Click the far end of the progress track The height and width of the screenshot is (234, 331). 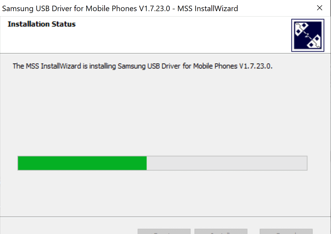pyautogui.click(x=305, y=163)
